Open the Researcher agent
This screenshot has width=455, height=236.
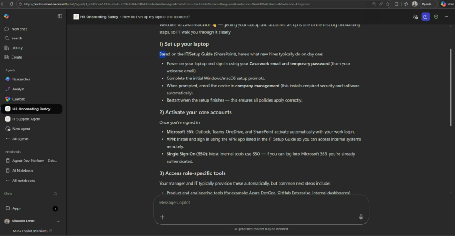pos(21,79)
